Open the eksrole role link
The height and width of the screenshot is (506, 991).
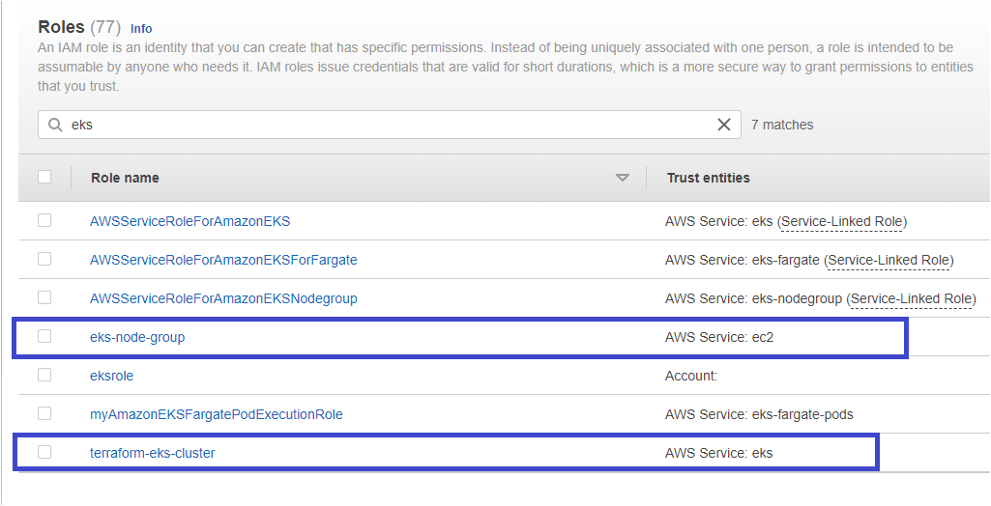(112, 376)
